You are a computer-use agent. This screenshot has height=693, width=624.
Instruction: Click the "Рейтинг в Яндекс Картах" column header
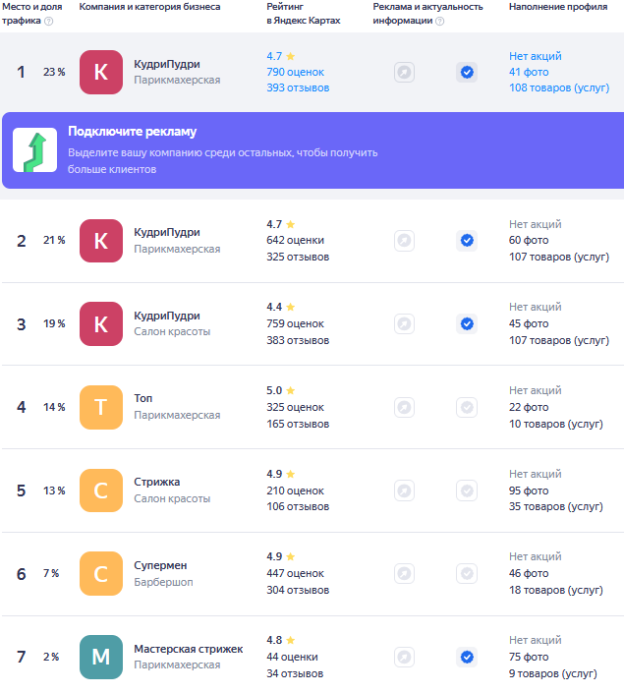[303, 14]
